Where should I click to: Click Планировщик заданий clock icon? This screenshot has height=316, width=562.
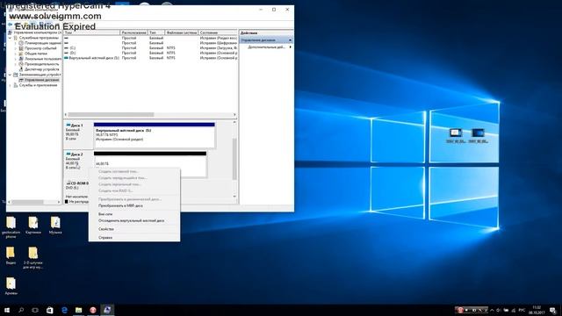pos(21,43)
